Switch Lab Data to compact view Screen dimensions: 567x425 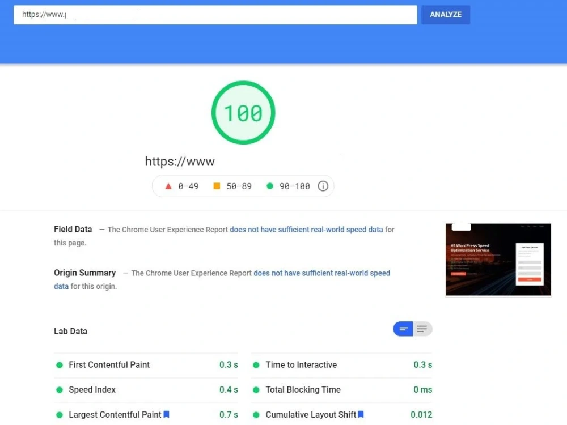[x=403, y=329]
